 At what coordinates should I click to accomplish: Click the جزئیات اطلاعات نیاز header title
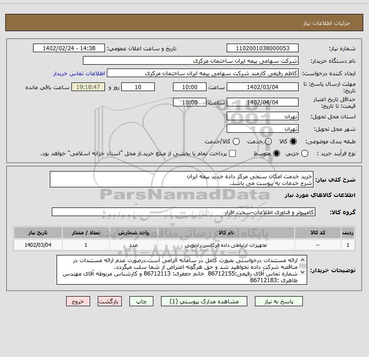click(x=326, y=23)
